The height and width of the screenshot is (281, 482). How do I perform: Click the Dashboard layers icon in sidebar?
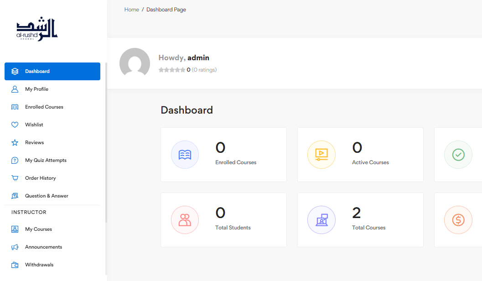tap(15, 71)
